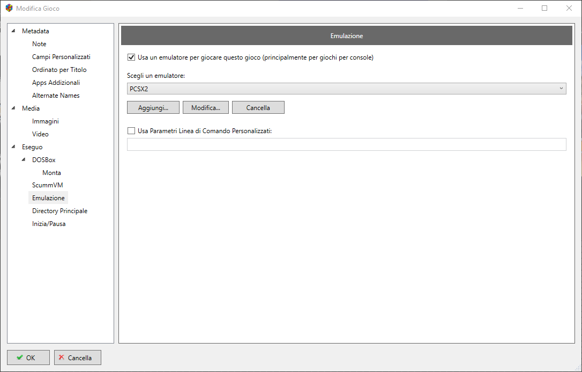Open Video under Media
The image size is (582, 372).
point(40,134)
